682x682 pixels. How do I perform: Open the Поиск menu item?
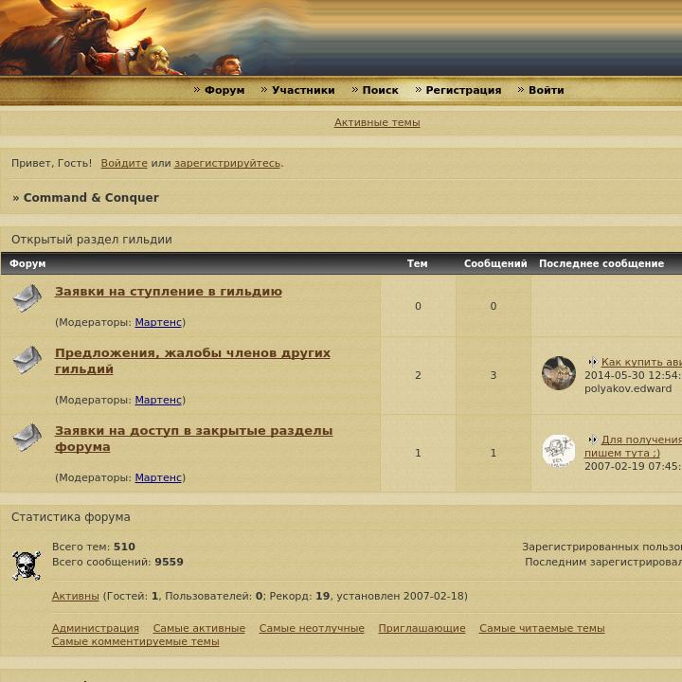tap(380, 90)
